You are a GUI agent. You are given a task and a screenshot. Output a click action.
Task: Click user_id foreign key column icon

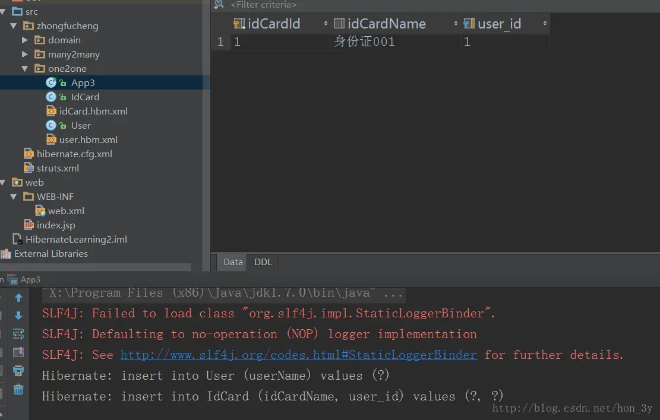pyautogui.click(x=469, y=24)
